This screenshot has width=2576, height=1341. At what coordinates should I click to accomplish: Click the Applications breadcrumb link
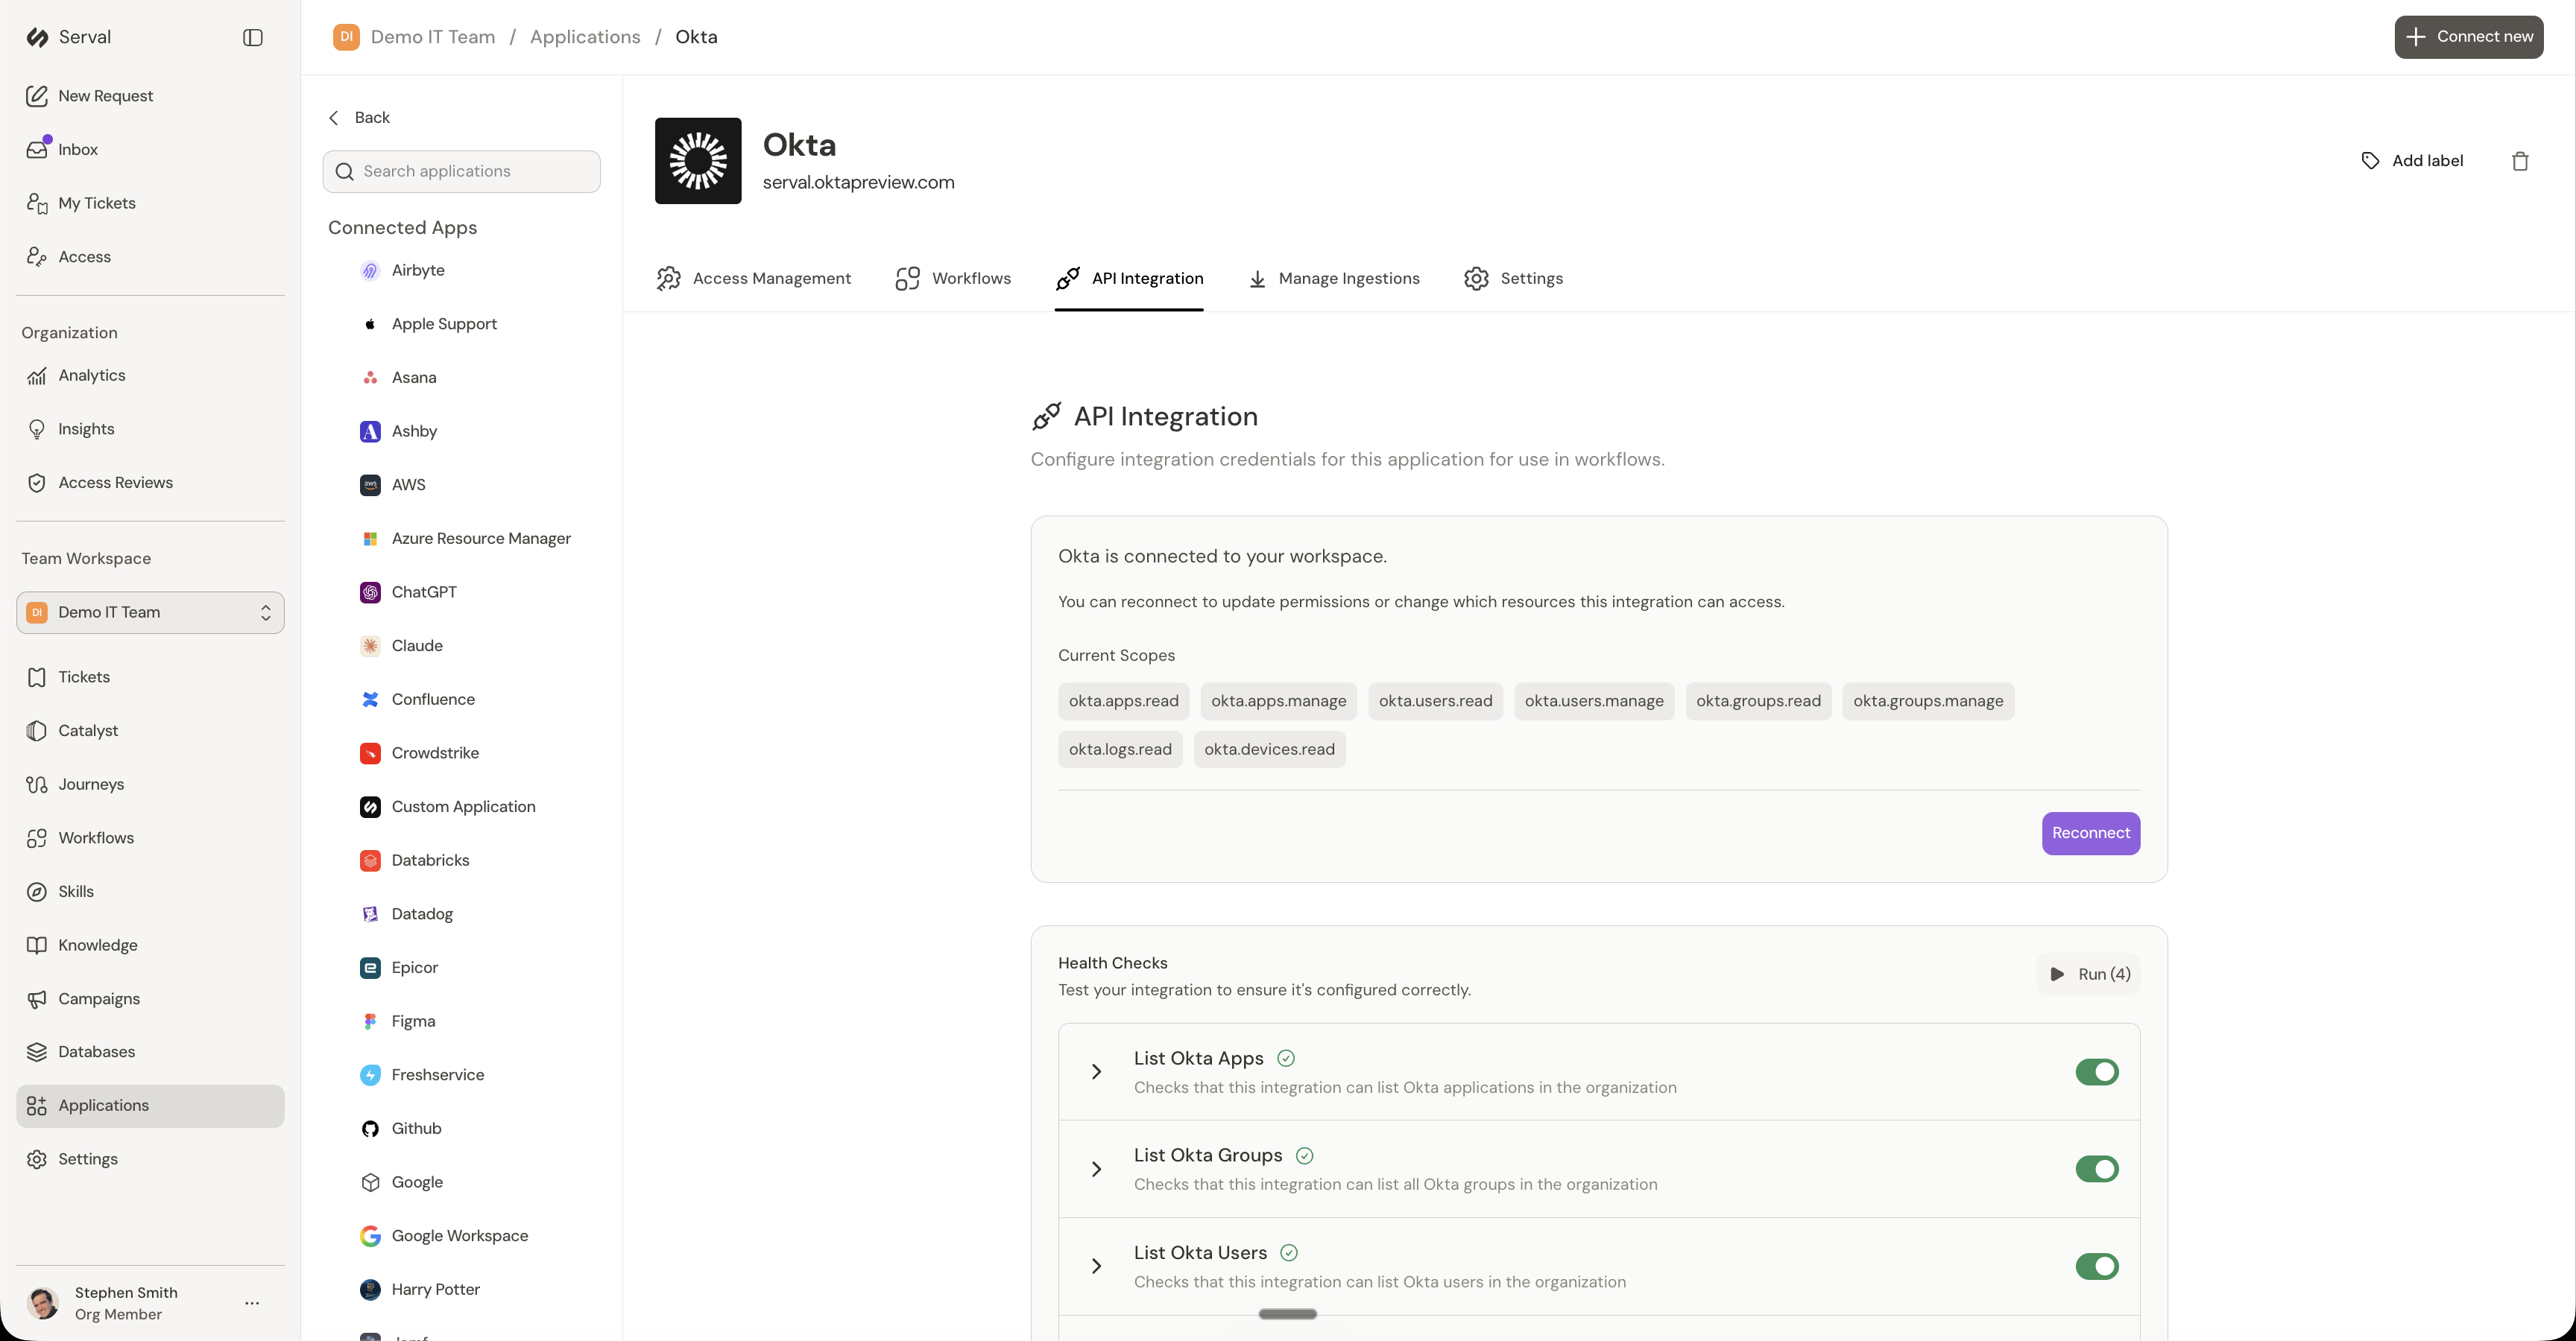pyautogui.click(x=585, y=37)
